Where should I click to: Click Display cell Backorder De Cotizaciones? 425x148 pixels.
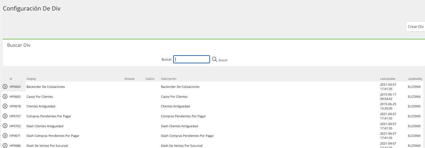tap(46, 87)
